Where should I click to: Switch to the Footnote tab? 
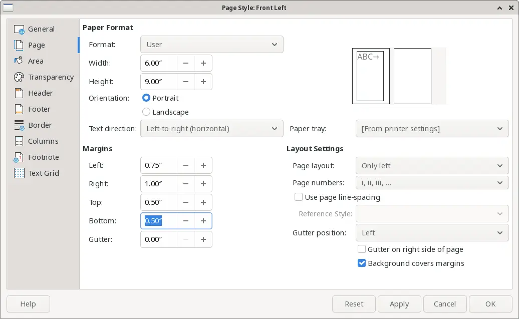coord(43,157)
